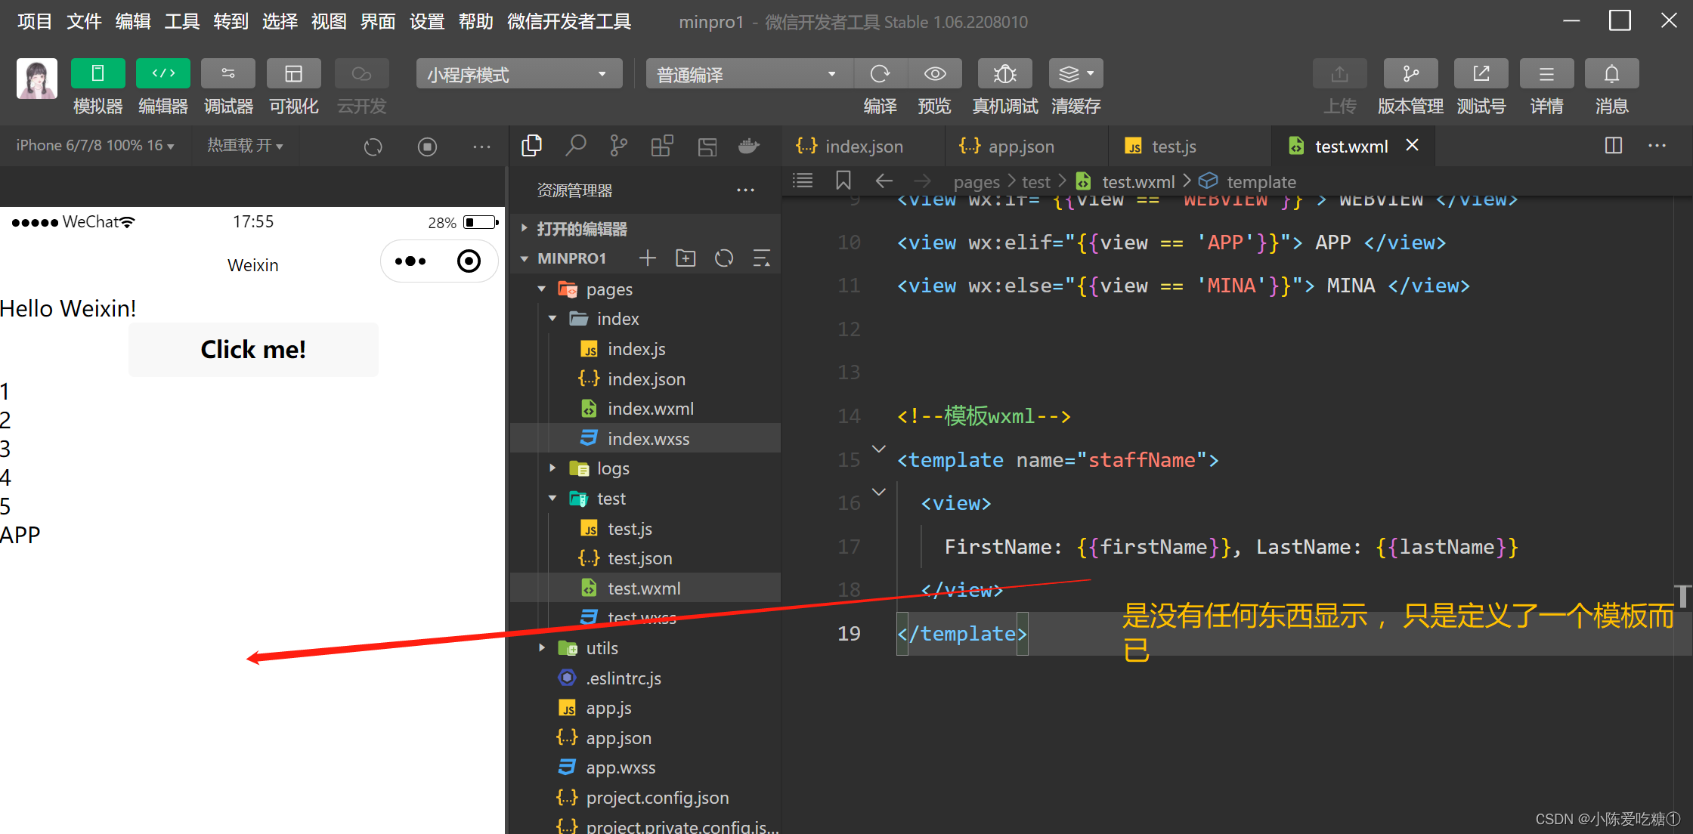Open the mini program mode dropdown

click(x=518, y=74)
